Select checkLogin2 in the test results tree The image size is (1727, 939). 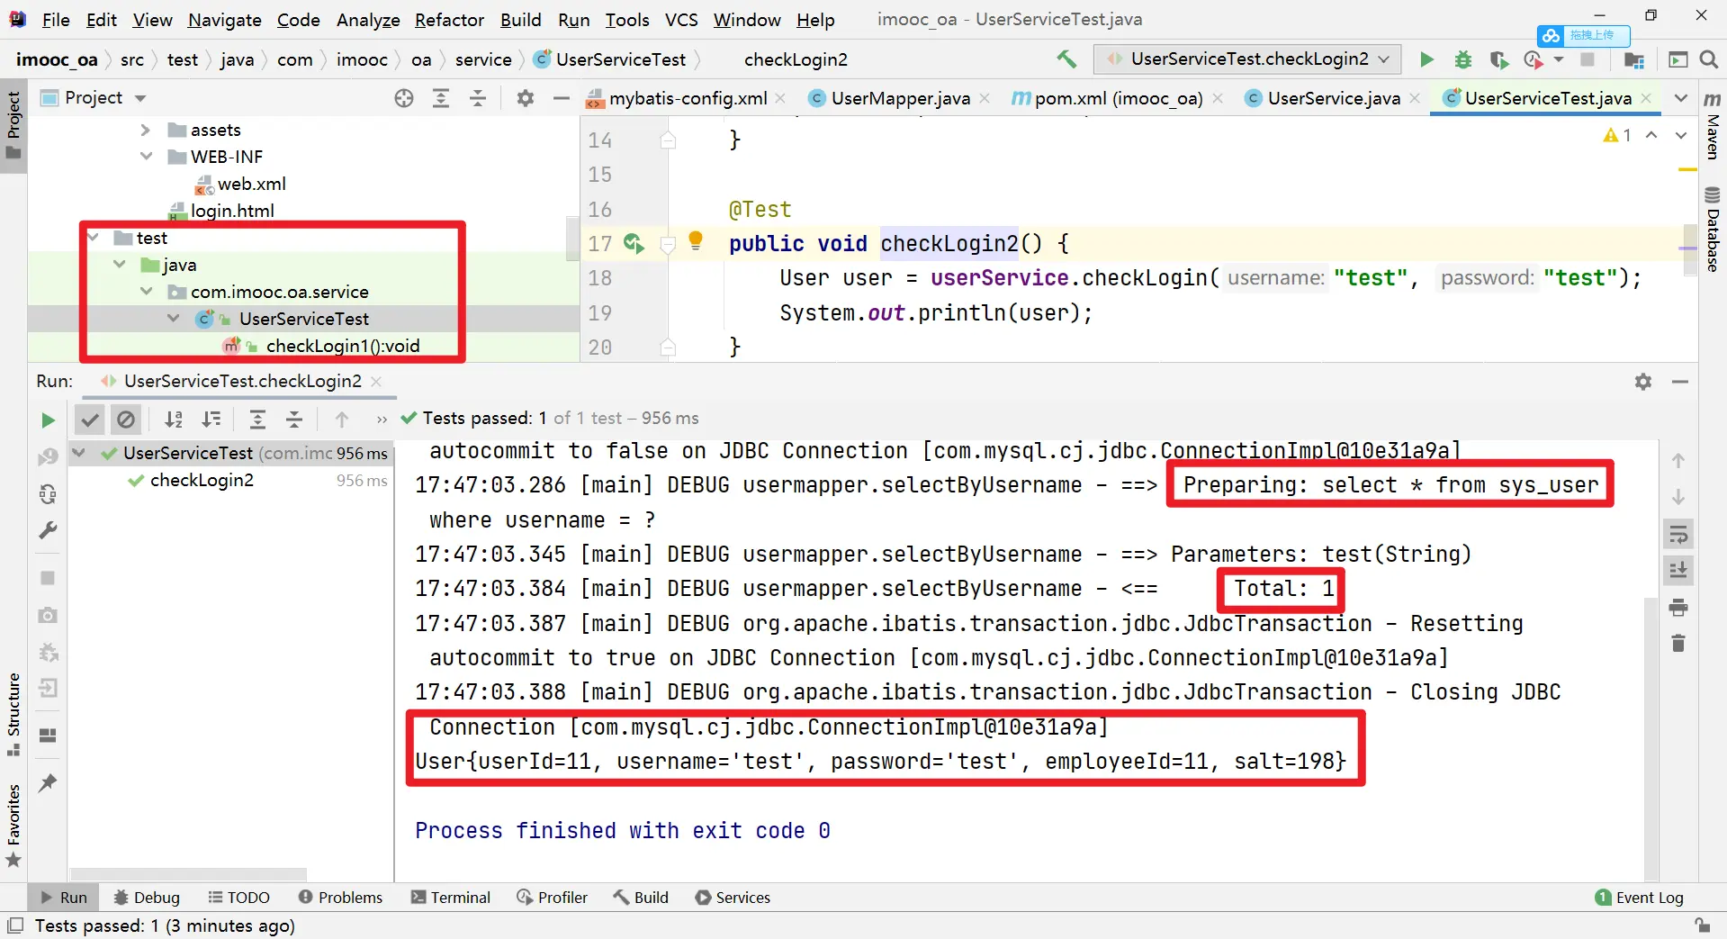pyautogui.click(x=202, y=481)
